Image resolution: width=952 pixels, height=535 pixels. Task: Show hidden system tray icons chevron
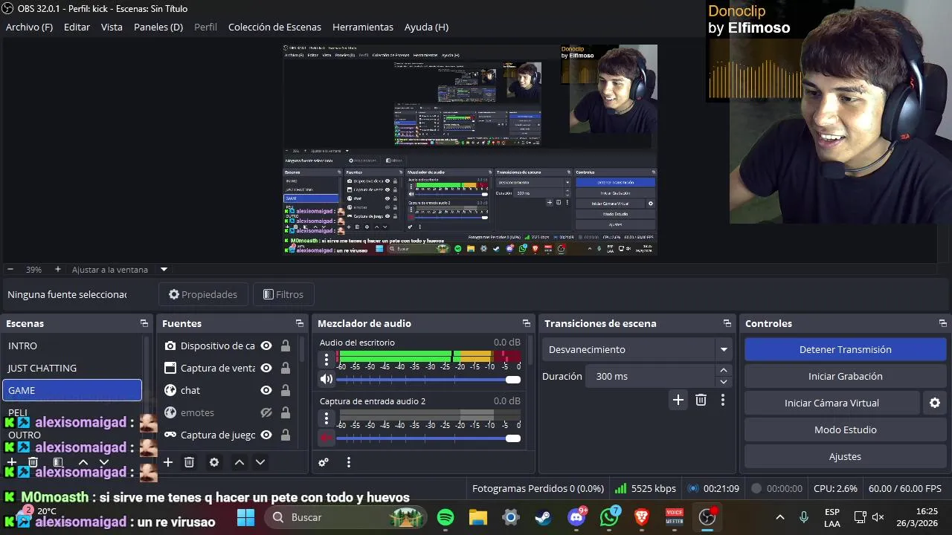(779, 517)
